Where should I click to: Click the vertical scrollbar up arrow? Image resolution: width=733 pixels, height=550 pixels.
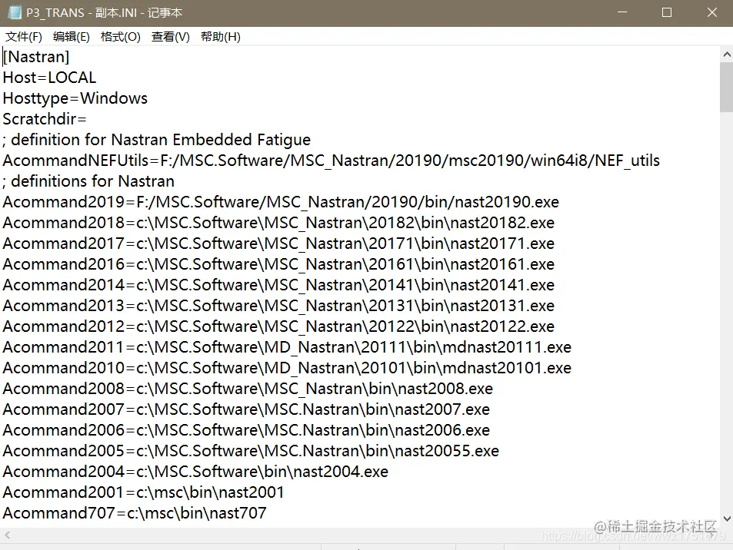pyautogui.click(x=726, y=55)
